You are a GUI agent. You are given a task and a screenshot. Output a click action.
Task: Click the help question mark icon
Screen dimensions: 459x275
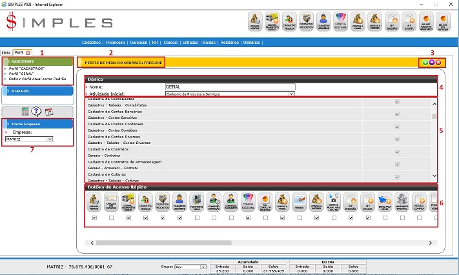tap(37, 111)
